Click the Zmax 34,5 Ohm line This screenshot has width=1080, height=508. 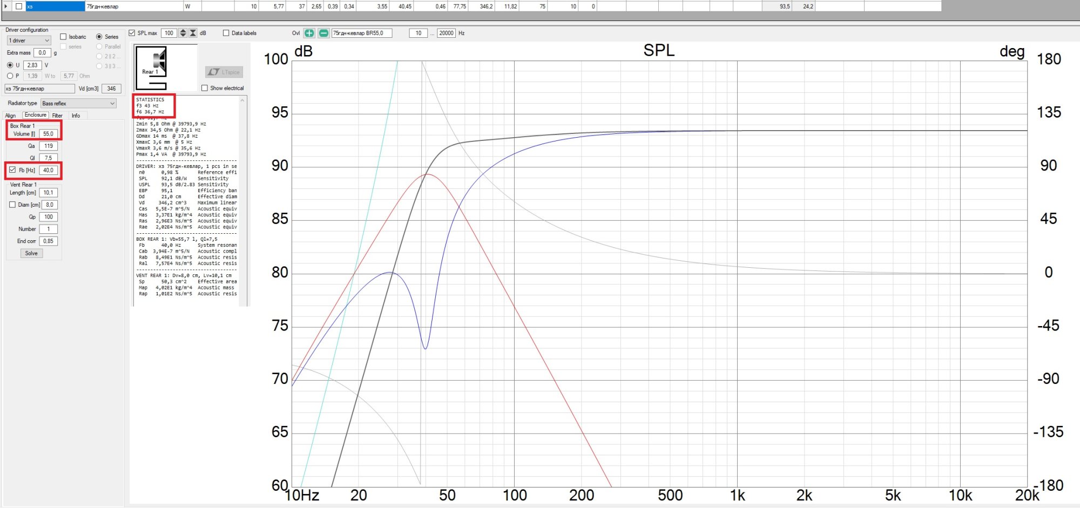click(x=168, y=130)
